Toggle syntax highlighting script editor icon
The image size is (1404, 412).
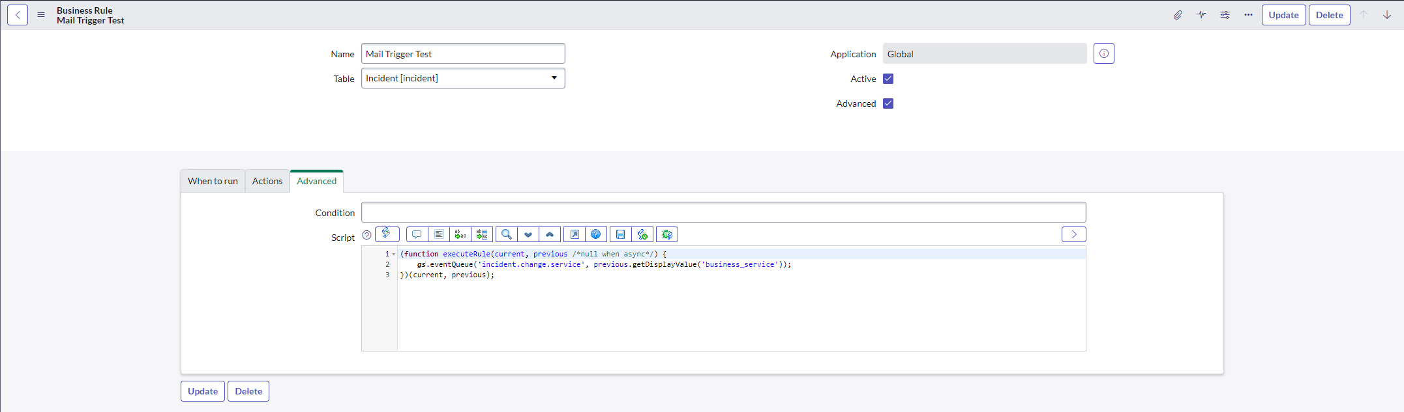tap(387, 234)
